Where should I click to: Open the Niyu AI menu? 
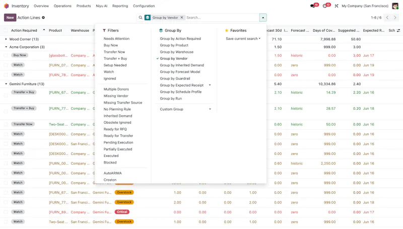click(102, 6)
